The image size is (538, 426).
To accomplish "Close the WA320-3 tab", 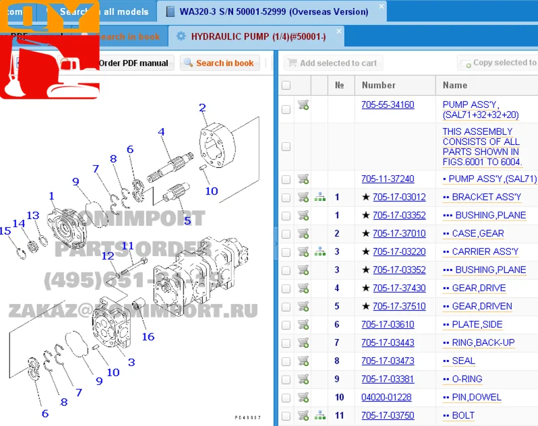I will (381, 6).
